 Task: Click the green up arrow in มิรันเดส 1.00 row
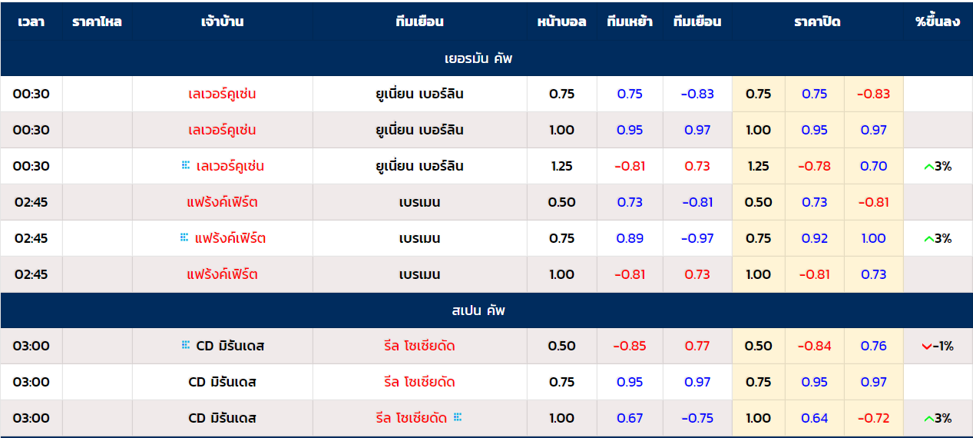[928, 419]
